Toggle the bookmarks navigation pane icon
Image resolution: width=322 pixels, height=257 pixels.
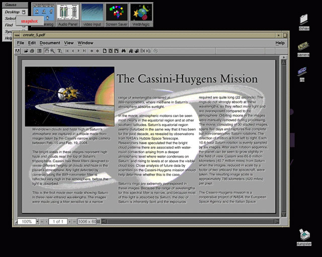[x=39, y=51]
